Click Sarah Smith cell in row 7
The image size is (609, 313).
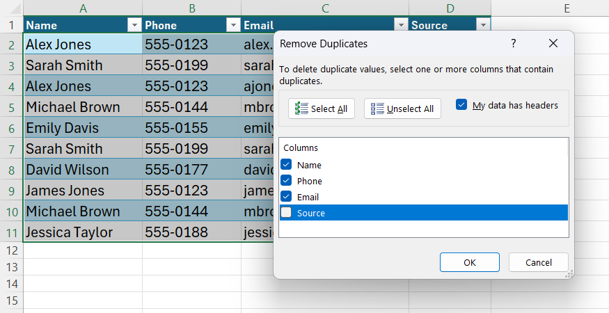tap(83, 149)
